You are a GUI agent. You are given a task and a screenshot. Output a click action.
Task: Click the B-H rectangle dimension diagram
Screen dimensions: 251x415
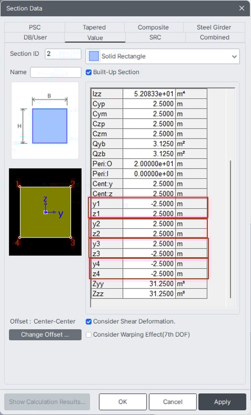pyautogui.click(x=45, y=120)
